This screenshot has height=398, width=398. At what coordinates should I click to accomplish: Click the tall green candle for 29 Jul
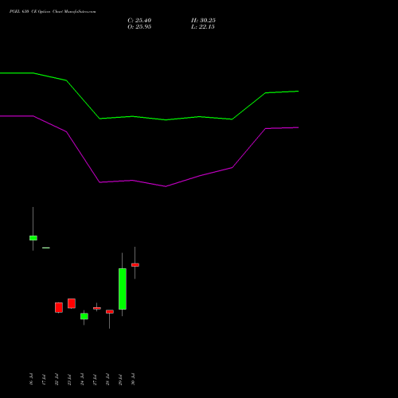[123, 289]
